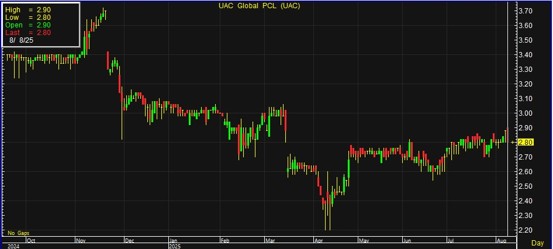The image size is (553, 249).
Task: Click the 3.10 price axis label
Action: click(x=526, y=99)
